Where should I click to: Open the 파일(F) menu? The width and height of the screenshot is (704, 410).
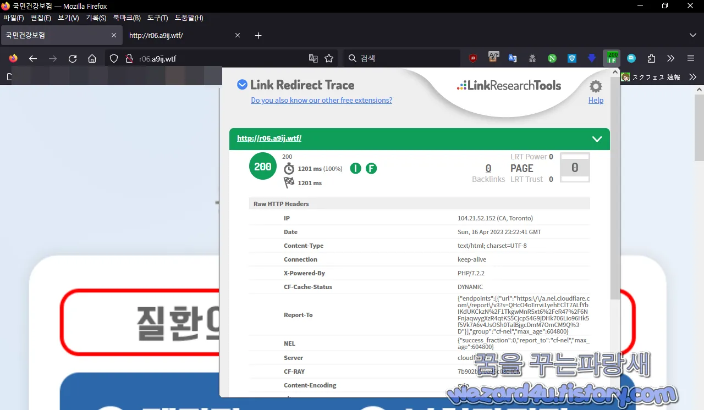(x=14, y=18)
